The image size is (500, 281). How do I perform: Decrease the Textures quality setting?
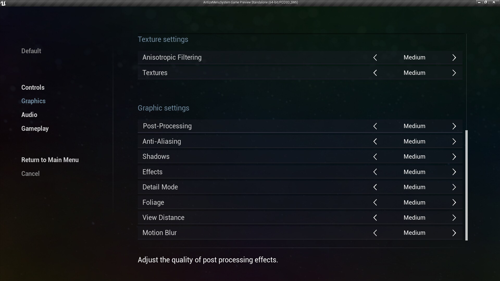(375, 73)
